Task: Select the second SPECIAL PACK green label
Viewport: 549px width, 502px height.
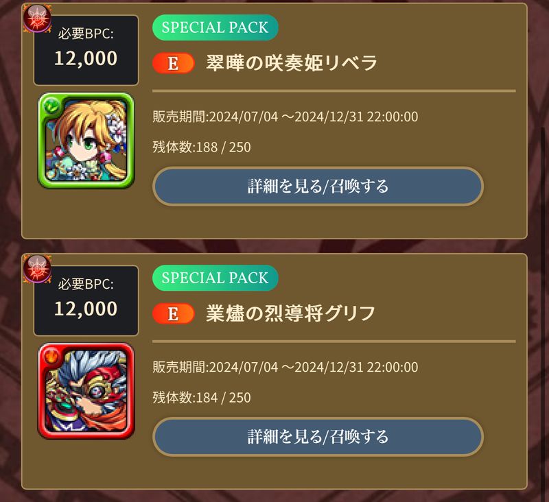Action: tap(215, 278)
